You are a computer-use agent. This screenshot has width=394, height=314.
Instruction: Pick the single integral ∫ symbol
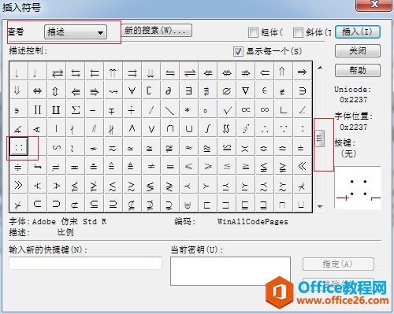click(x=208, y=129)
